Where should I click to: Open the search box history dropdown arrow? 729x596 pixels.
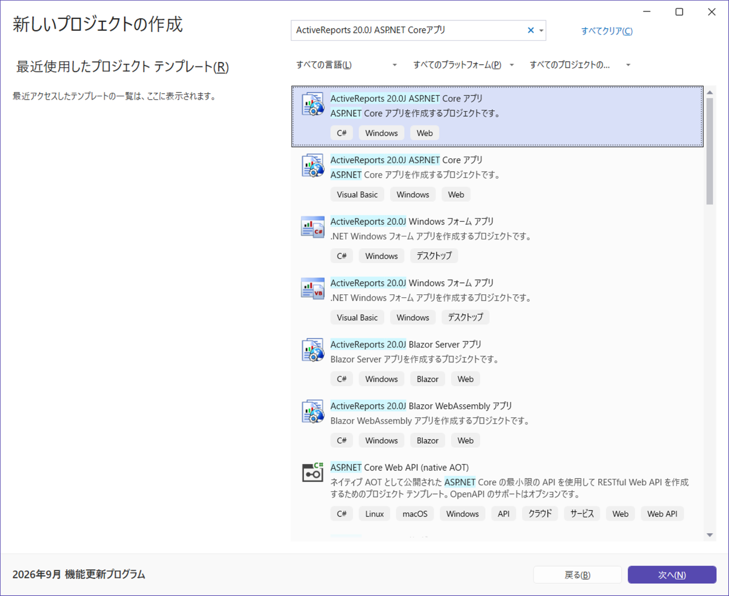[x=541, y=30]
